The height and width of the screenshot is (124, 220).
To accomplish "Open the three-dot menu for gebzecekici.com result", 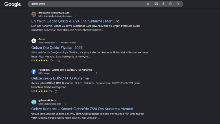I will coord(65,104).
